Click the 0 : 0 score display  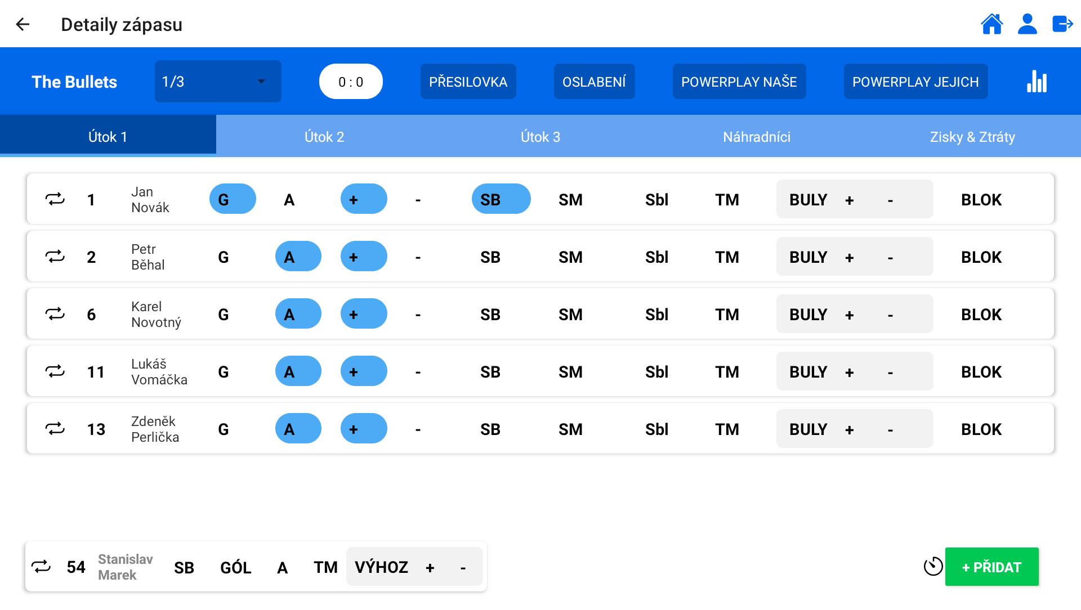pos(350,82)
